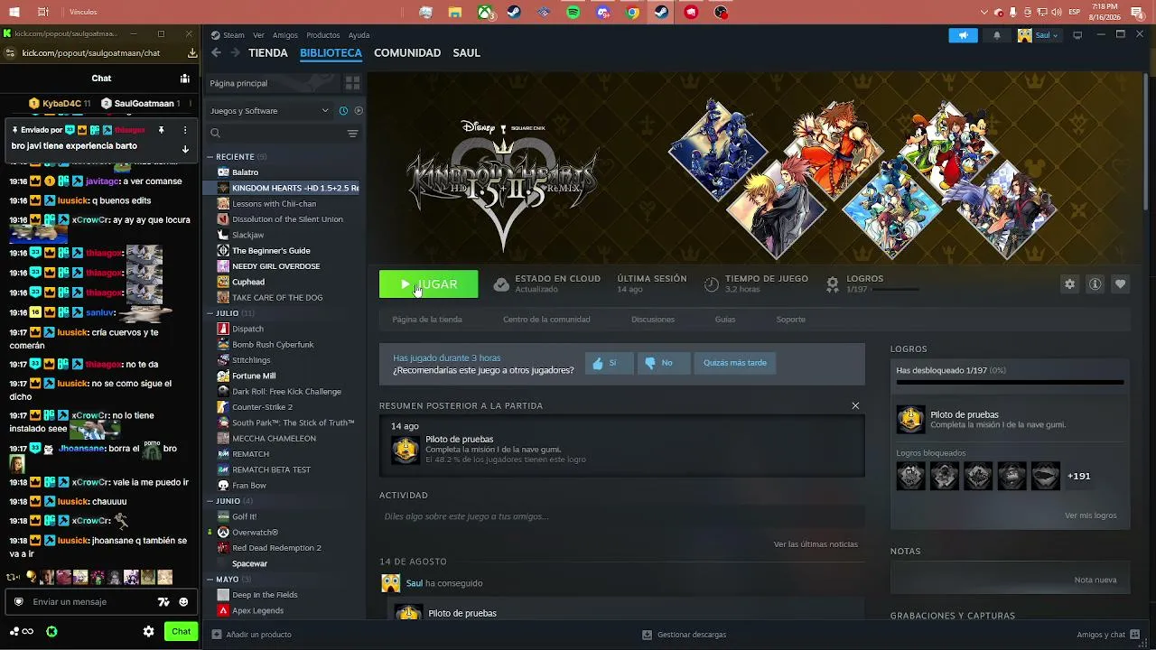Open the advanced filter icon beside library search
The image size is (1156, 650).
(353, 134)
